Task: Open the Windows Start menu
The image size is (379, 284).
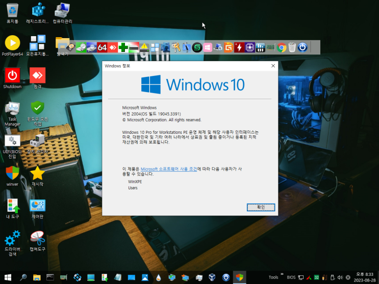Action: point(8,277)
